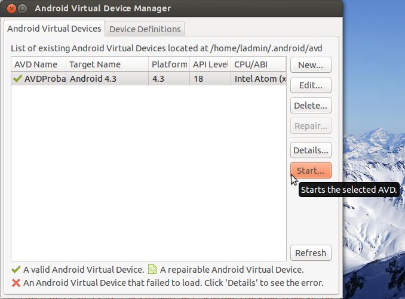Open Edit... for the selected AVD
Image resolution: width=405 pixels, height=299 pixels.
(311, 85)
